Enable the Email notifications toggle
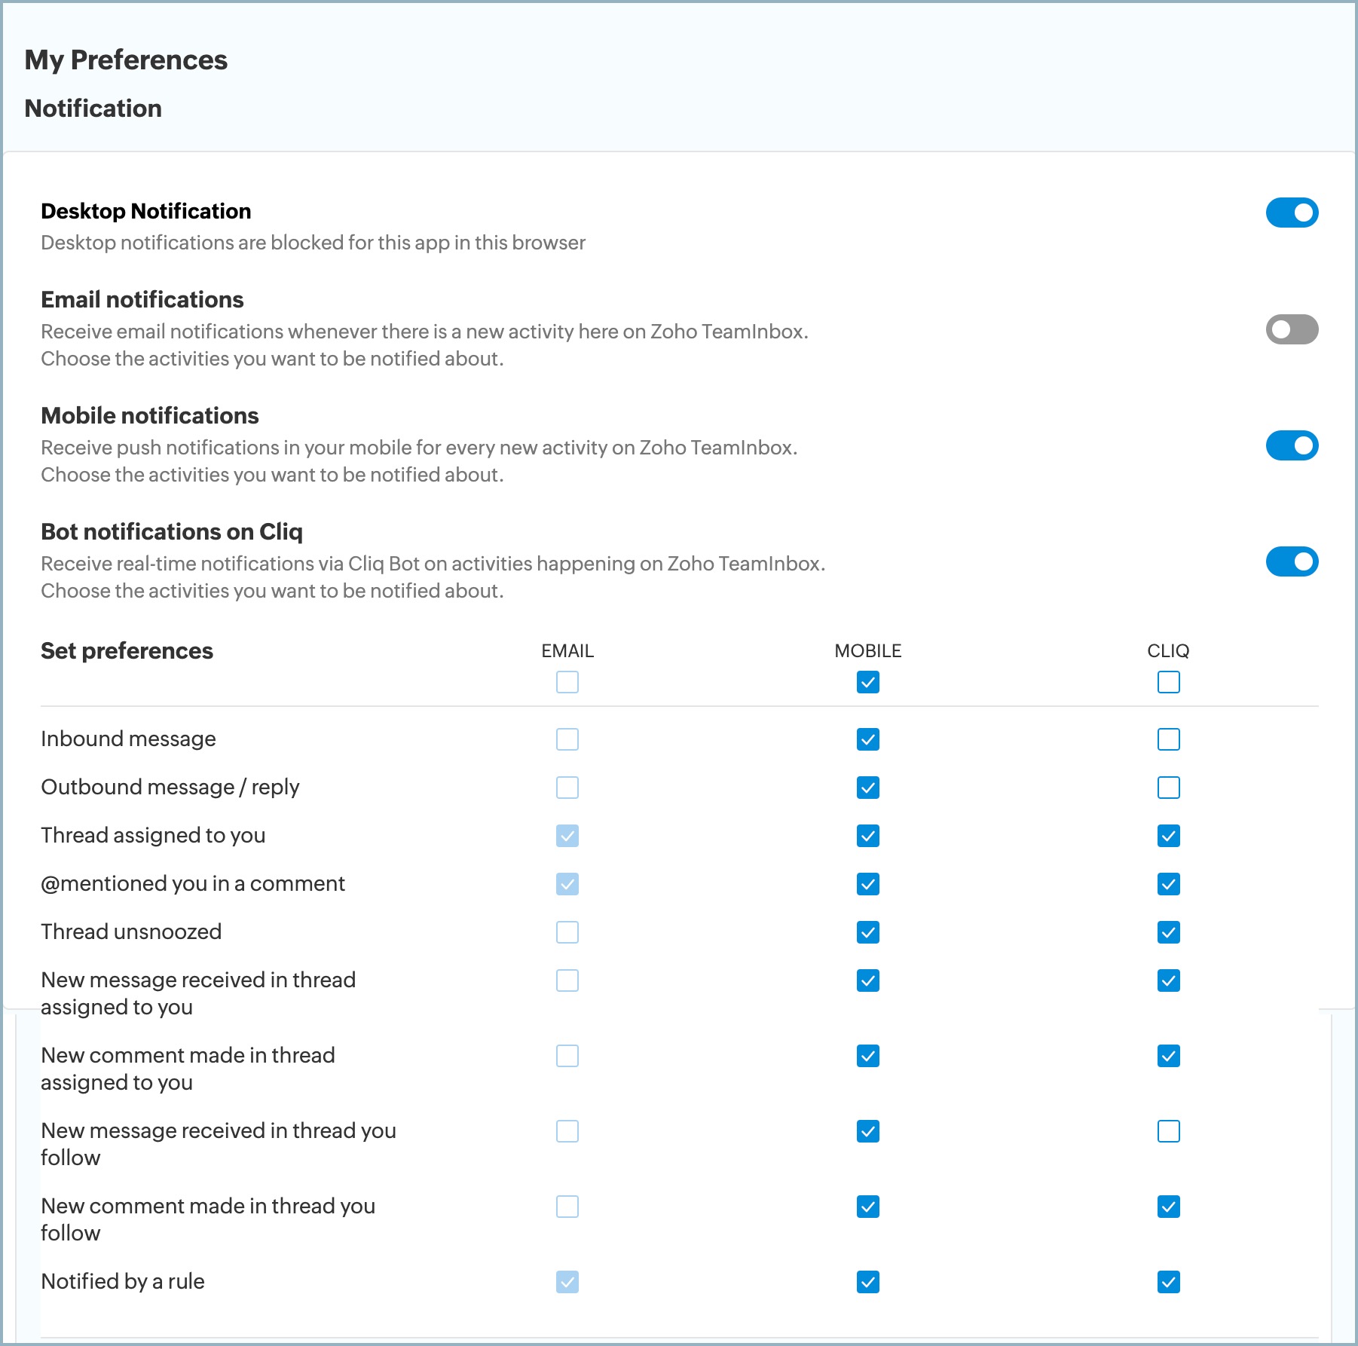This screenshot has height=1346, width=1358. point(1292,329)
